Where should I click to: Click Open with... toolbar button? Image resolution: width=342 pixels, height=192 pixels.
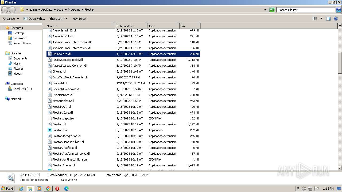click(34, 19)
